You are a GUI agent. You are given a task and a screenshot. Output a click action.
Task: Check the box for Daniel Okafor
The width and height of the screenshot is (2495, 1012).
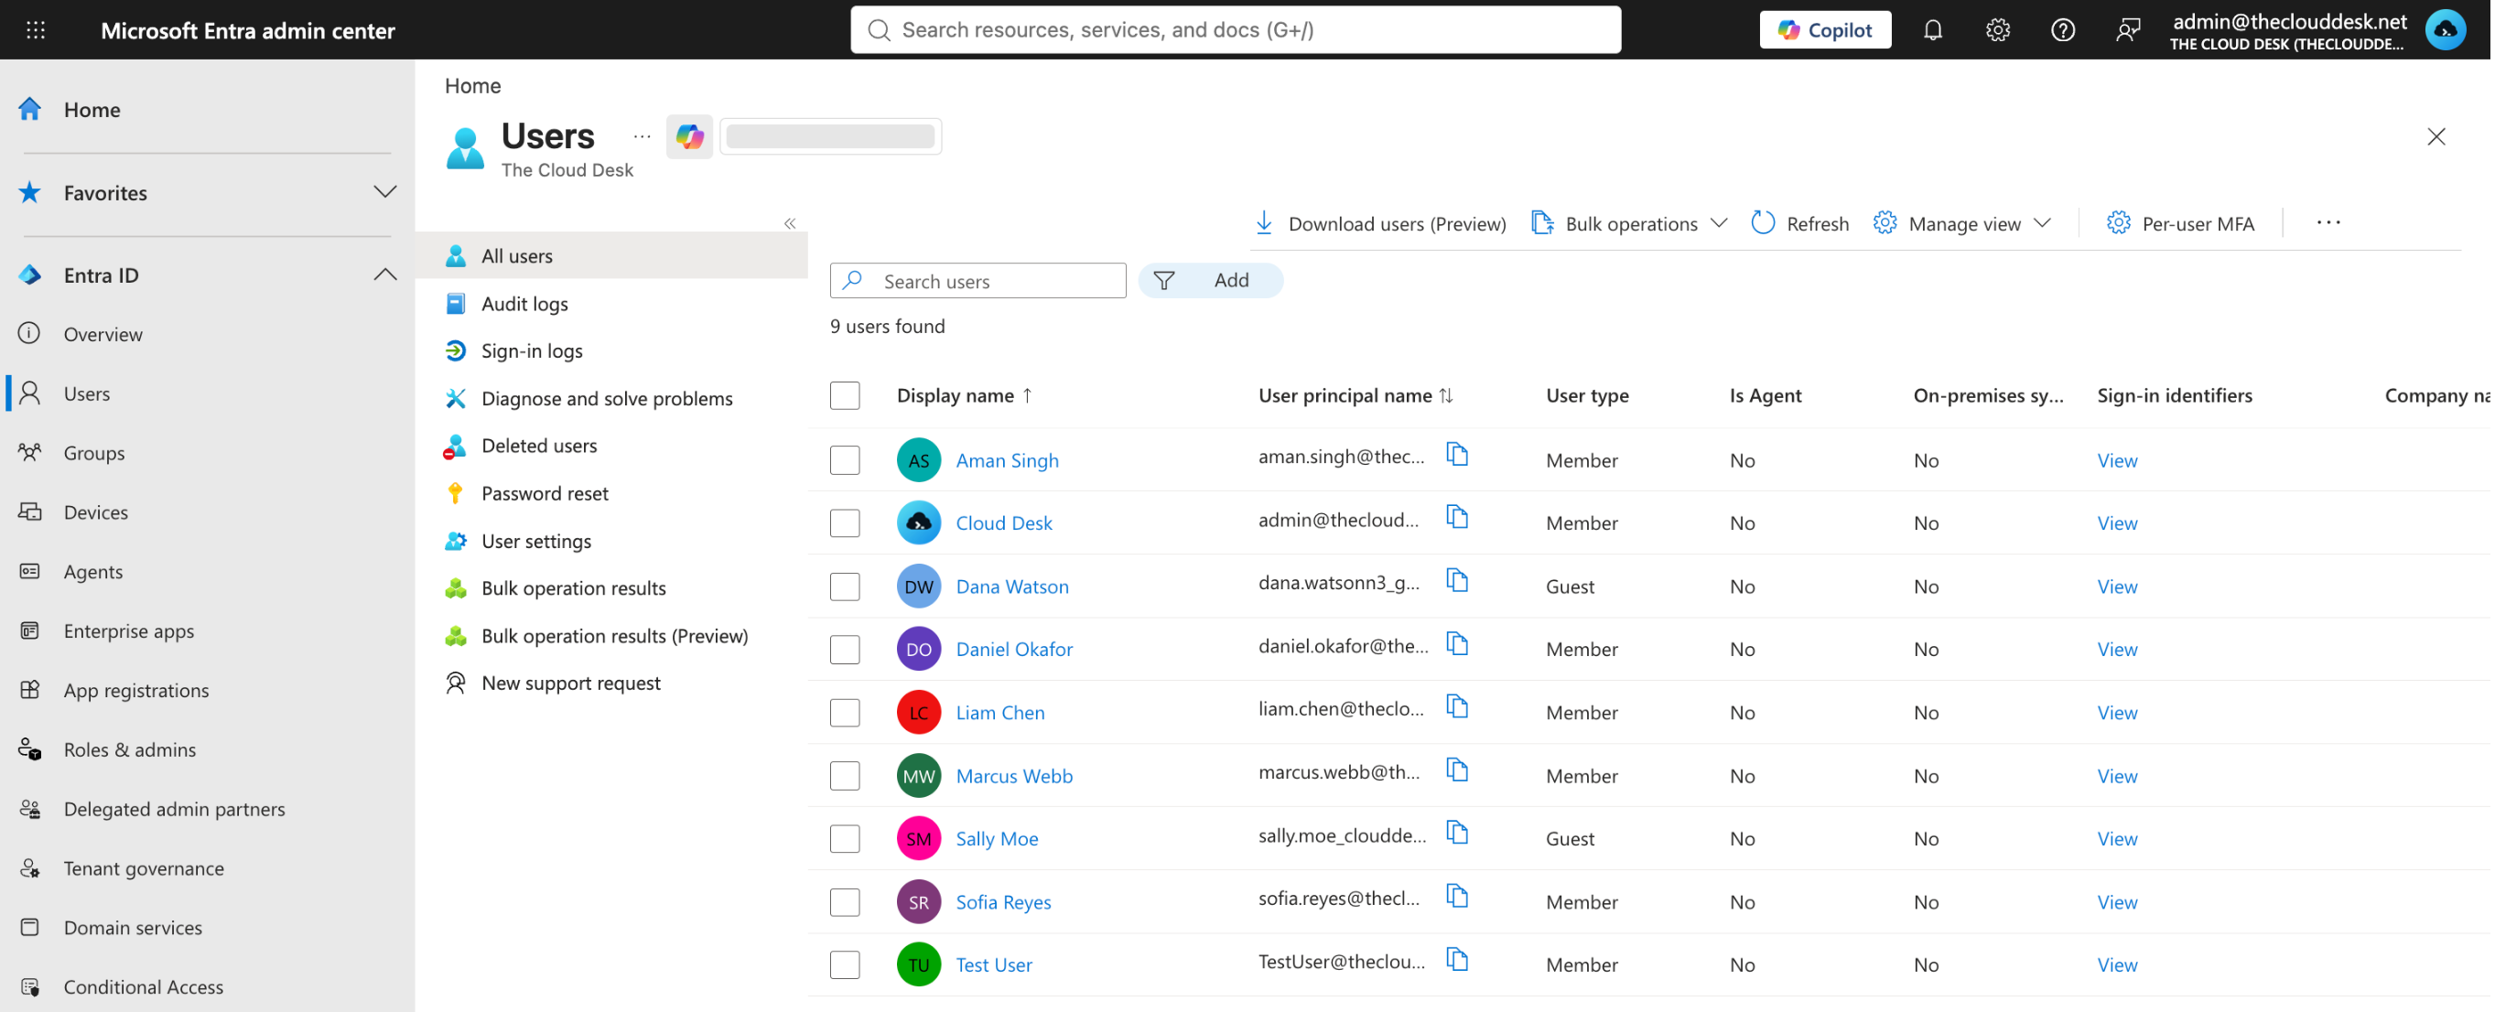tap(845, 649)
